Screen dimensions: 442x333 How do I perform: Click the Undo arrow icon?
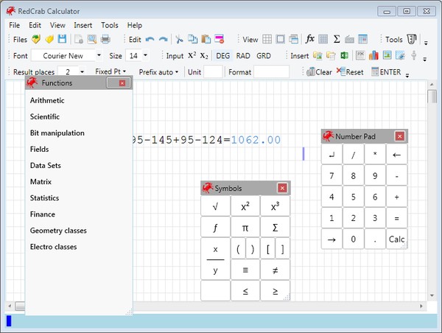coord(150,39)
